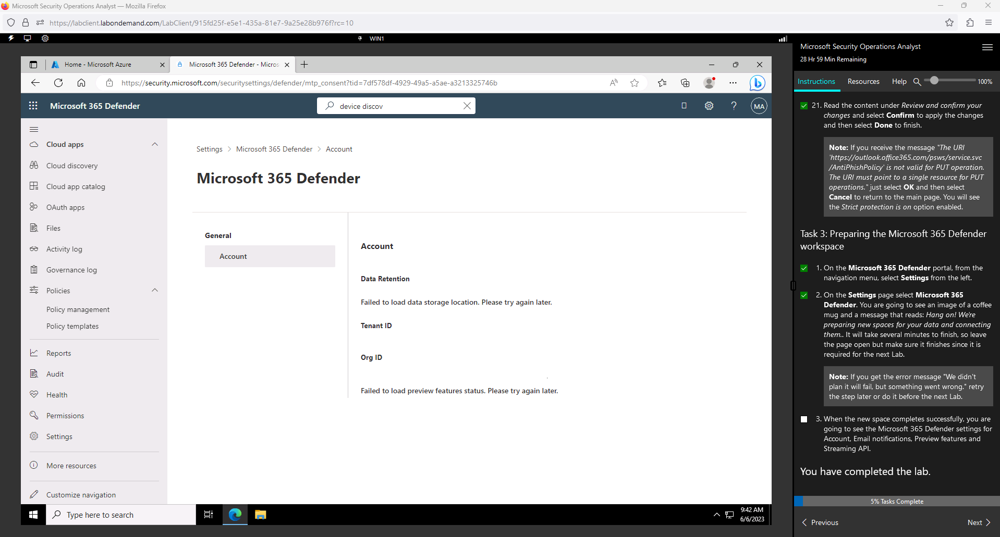Viewport: 1000px width, 537px height.
Task: Launch Bing Chat from the address bar
Action: [x=757, y=82]
